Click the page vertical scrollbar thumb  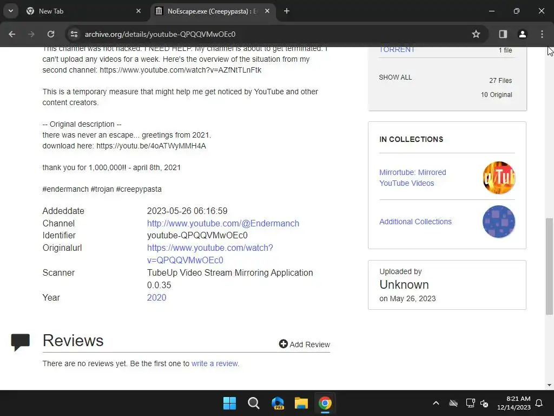point(549,266)
